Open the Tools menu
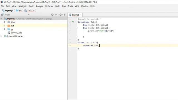The image size is (178, 100). click(70, 6)
